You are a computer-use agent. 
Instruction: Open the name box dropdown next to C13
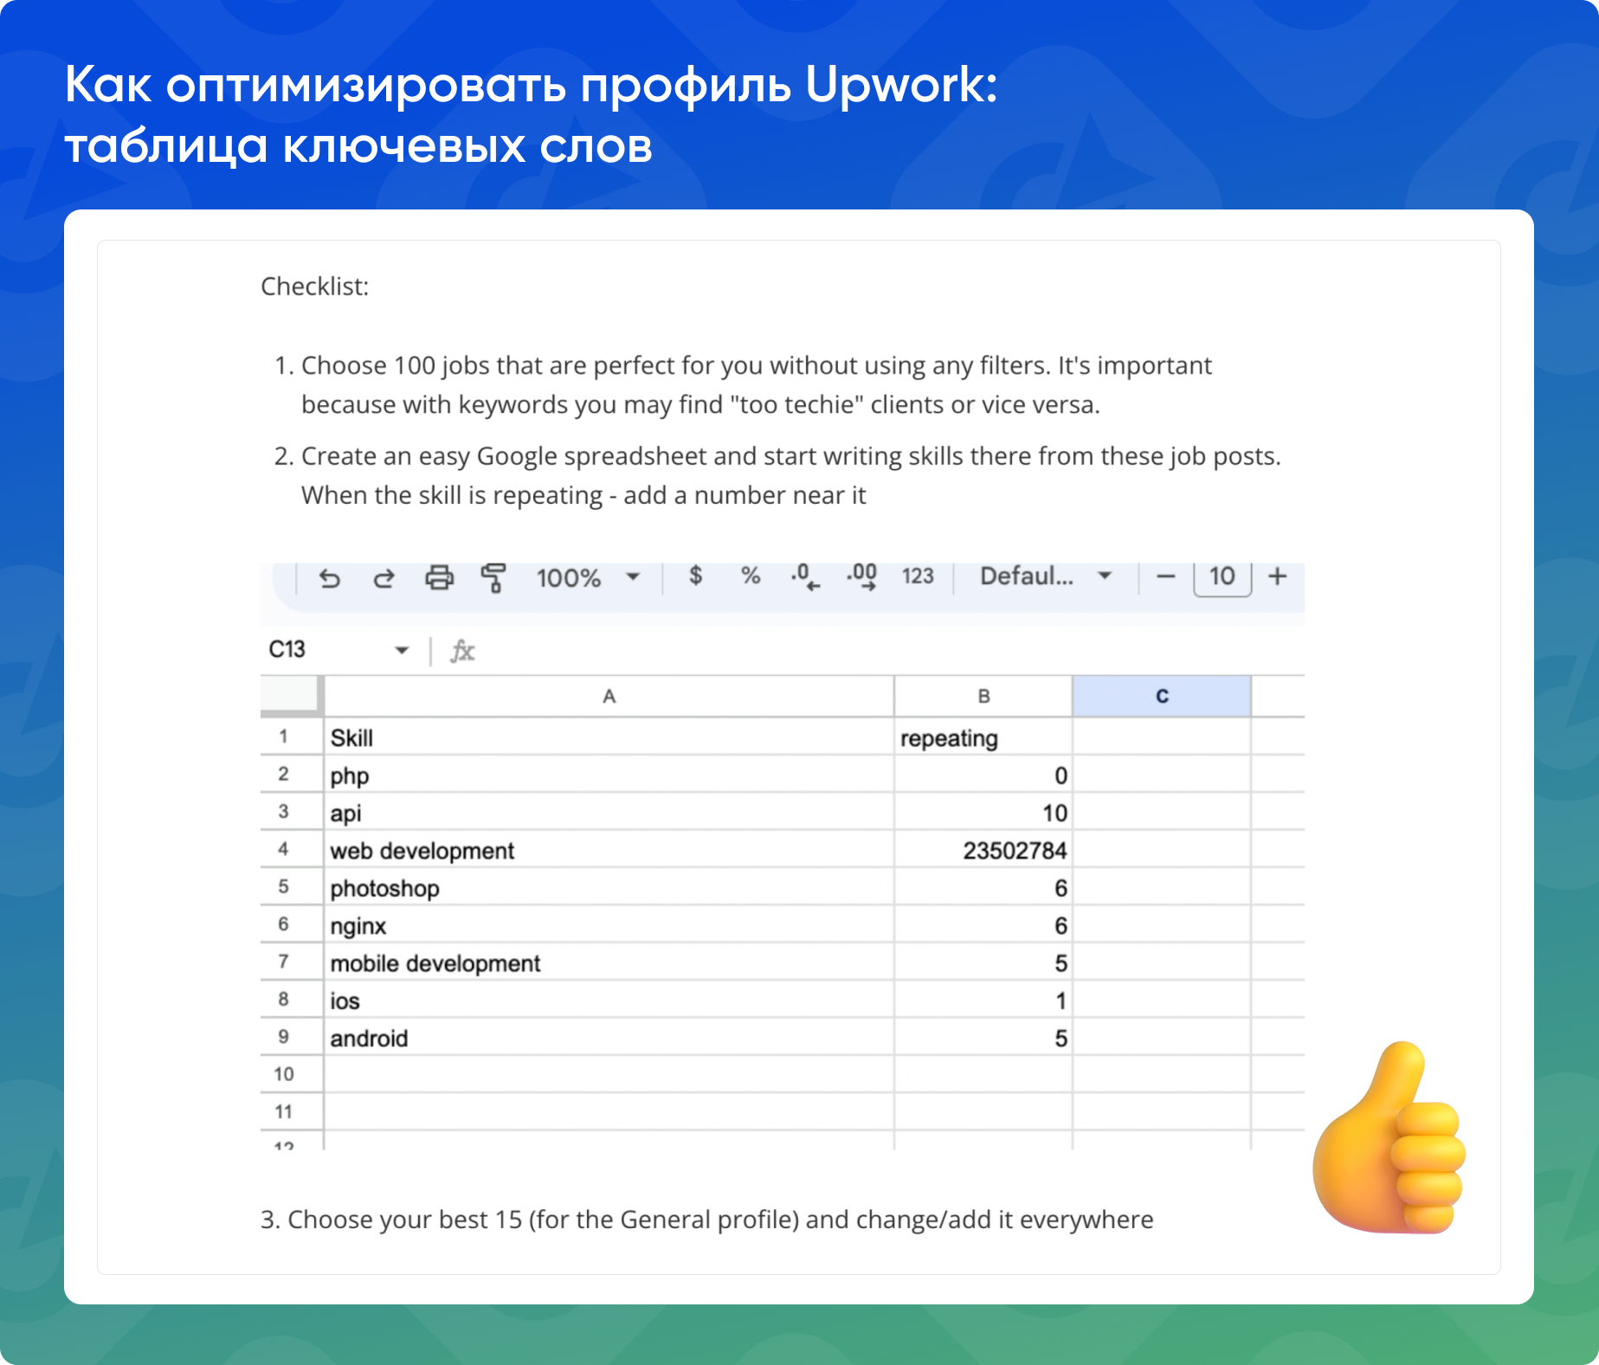pos(403,649)
